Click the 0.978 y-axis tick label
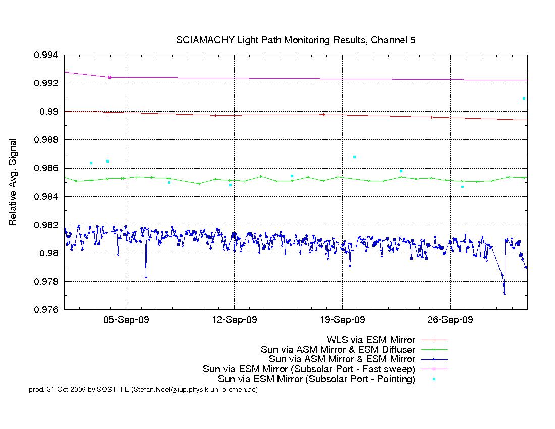The image size is (555, 429). point(46,282)
